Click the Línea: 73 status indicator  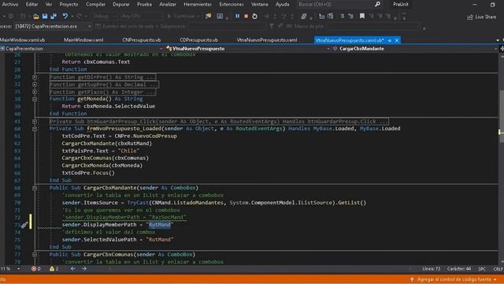tap(432, 268)
